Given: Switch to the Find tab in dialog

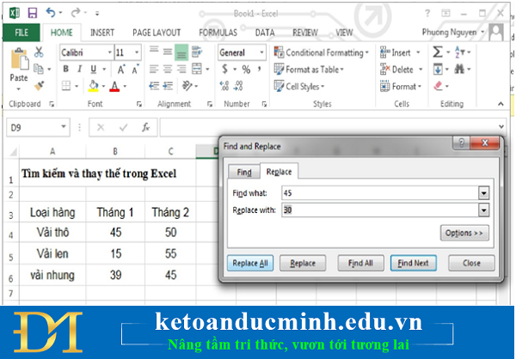Looking at the screenshot, I should [244, 173].
